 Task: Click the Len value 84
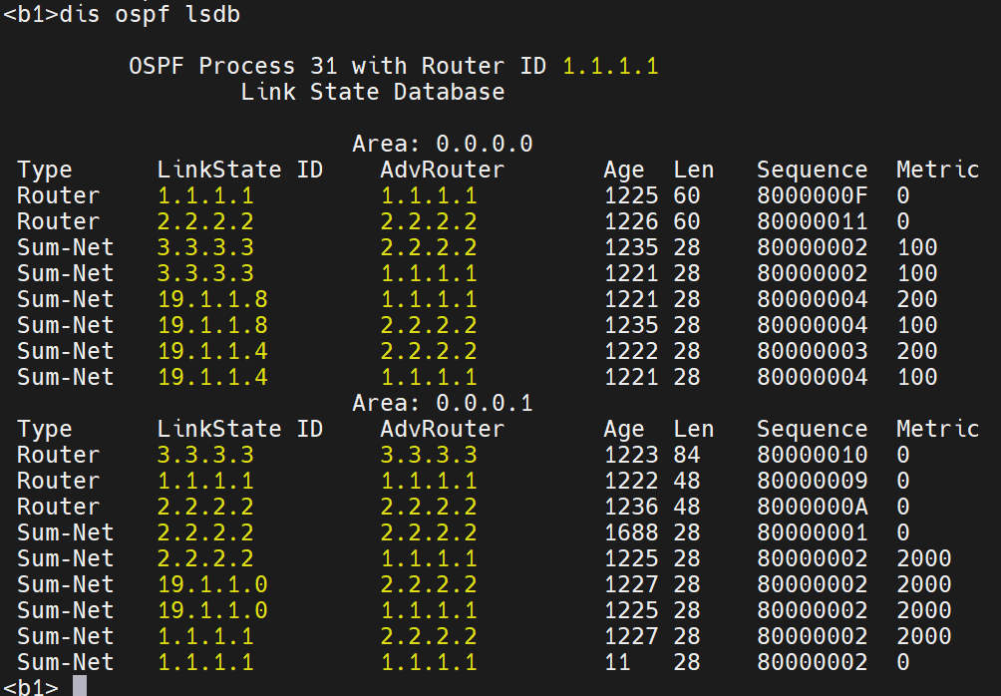[687, 455]
